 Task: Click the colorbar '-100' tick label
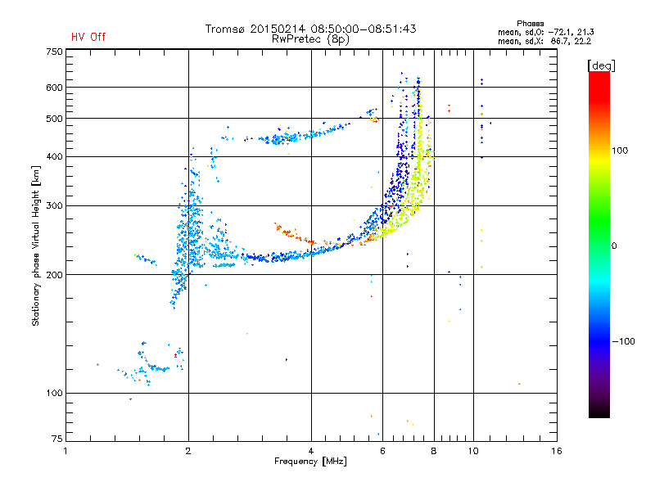coord(623,341)
